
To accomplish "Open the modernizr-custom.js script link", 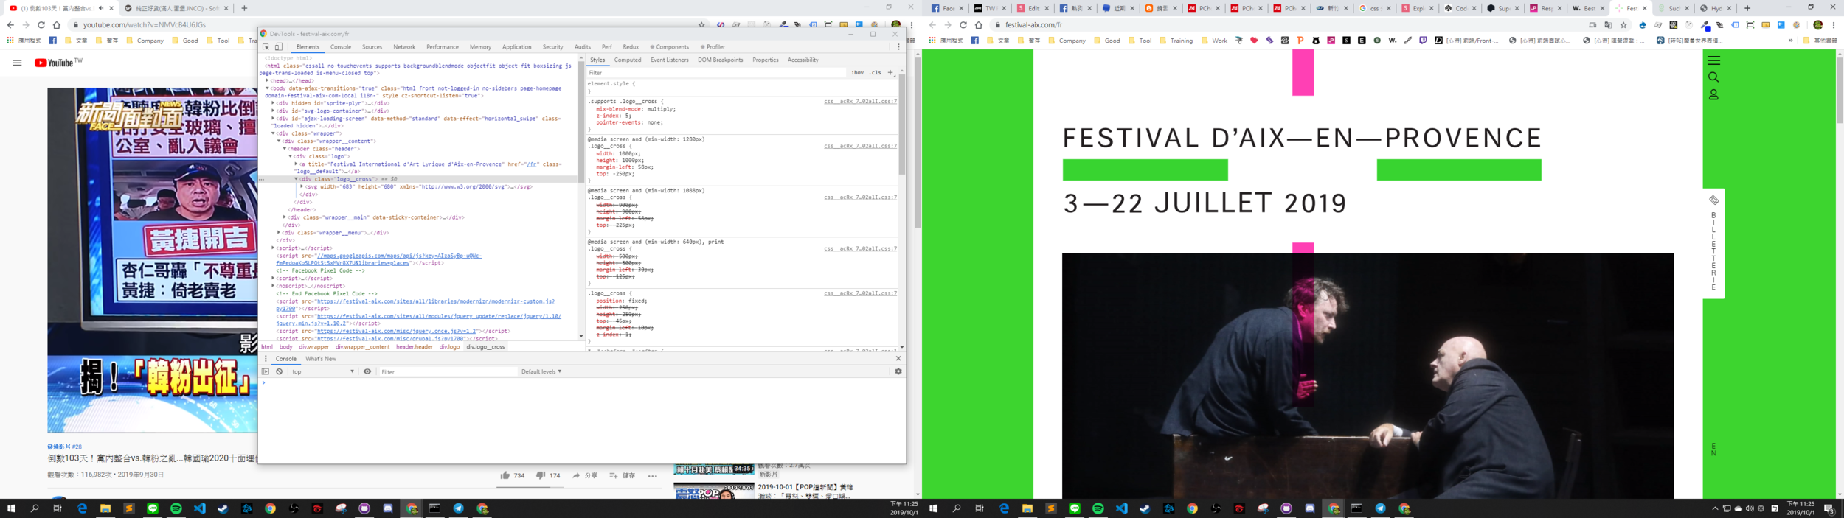I will pyautogui.click(x=435, y=301).
